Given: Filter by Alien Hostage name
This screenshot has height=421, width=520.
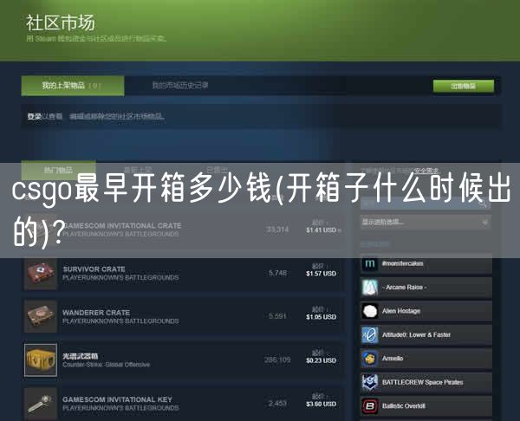Looking at the screenshot, I should coord(401,311).
